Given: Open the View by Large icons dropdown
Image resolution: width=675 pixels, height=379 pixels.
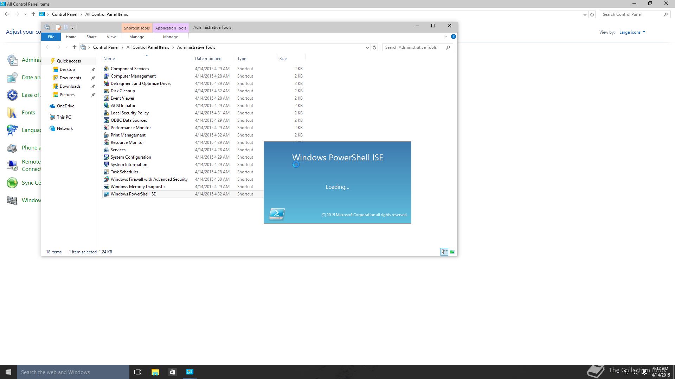Looking at the screenshot, I should 632,32.
